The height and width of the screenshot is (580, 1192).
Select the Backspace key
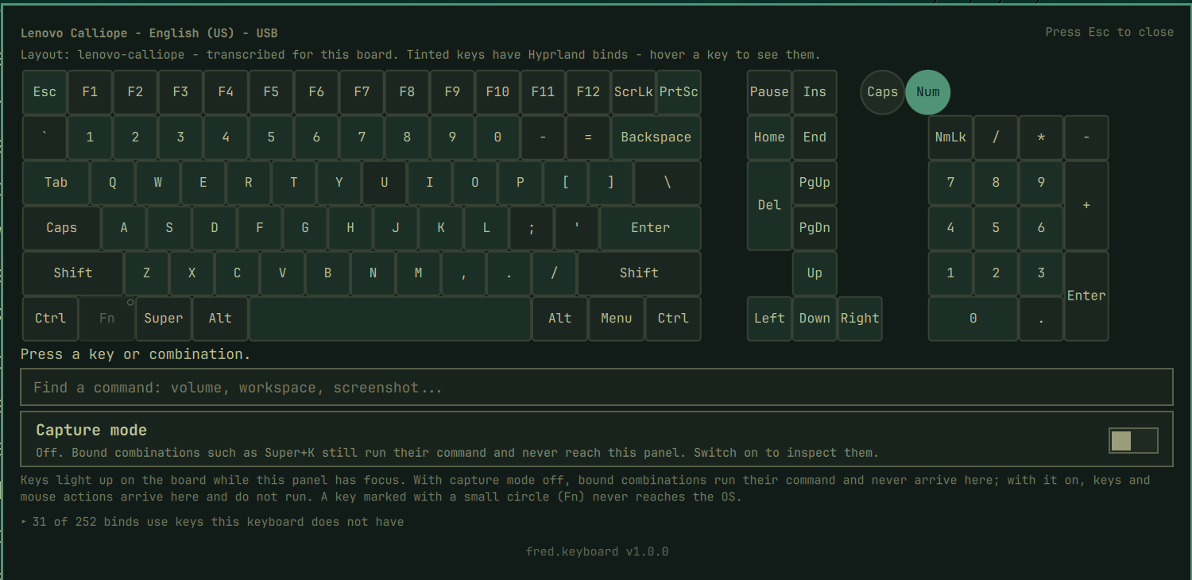656,137
